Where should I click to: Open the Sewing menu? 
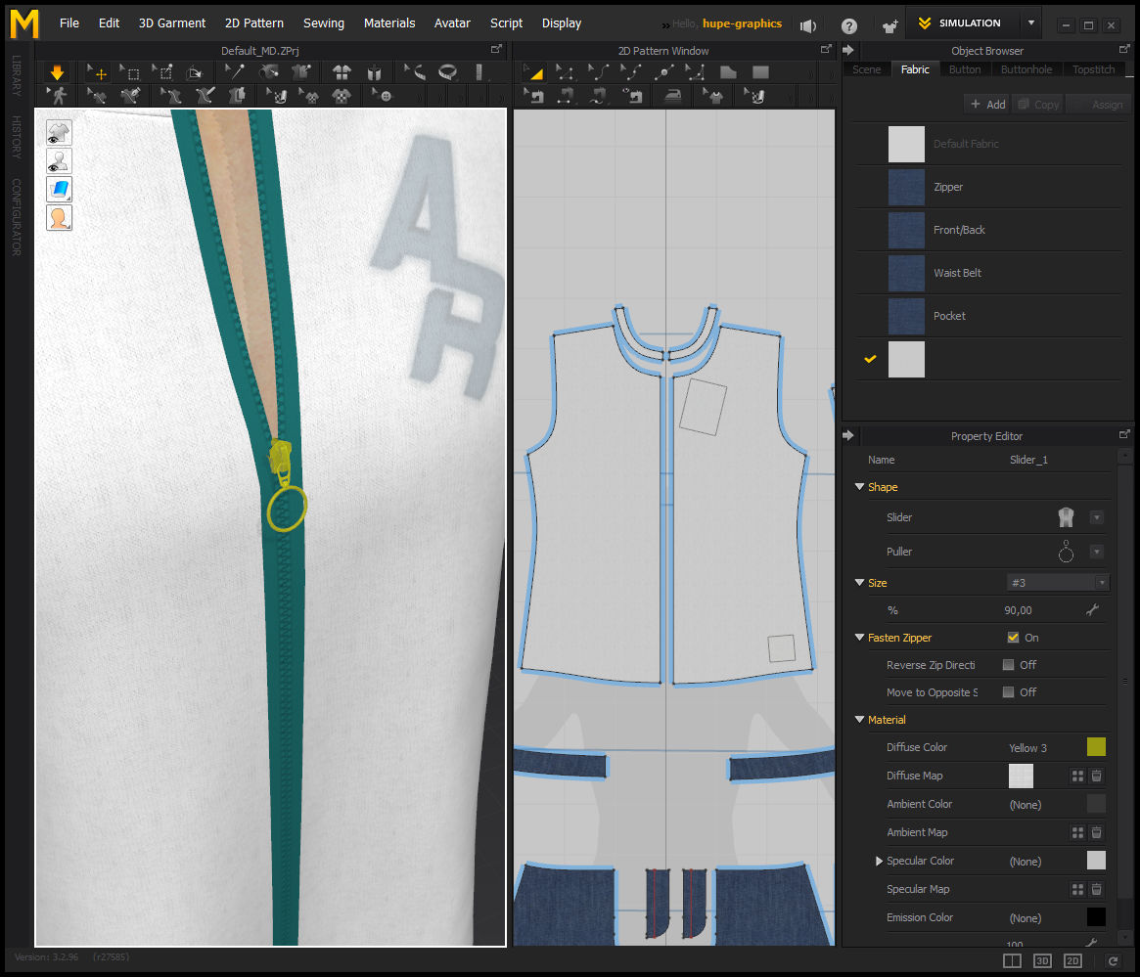pyautogui.click(x=323, y=22)
